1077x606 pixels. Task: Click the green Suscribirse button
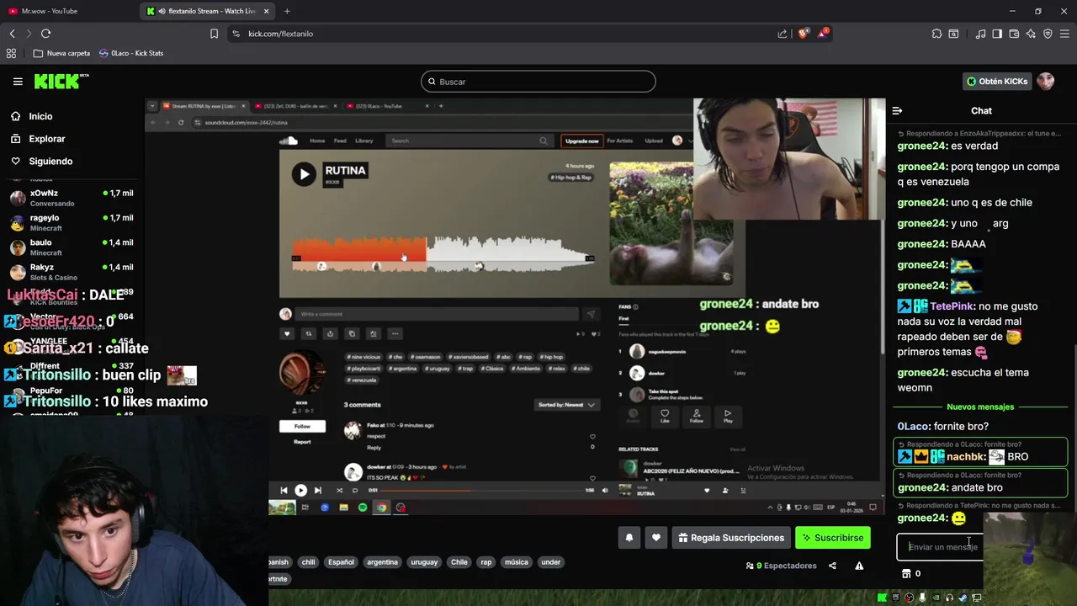pyautogui.click(x=833, y=538)
